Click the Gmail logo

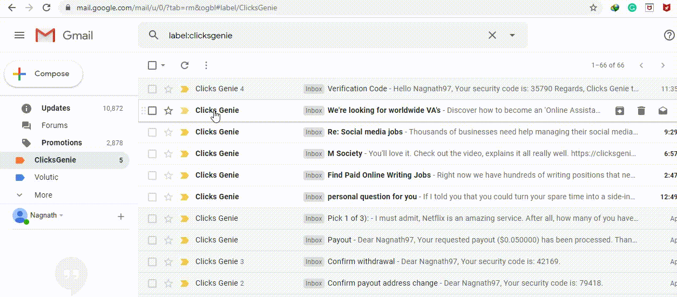coord(64,35)
